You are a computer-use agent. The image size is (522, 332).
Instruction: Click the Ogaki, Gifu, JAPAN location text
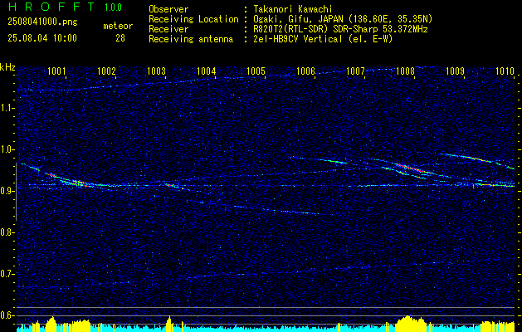pos(343,19)
